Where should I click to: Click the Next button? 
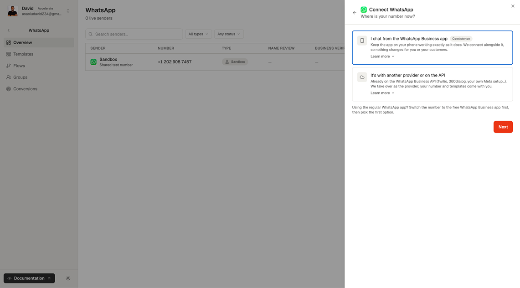503,127
